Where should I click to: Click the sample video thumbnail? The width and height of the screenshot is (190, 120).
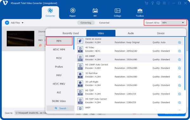point(21,39)
